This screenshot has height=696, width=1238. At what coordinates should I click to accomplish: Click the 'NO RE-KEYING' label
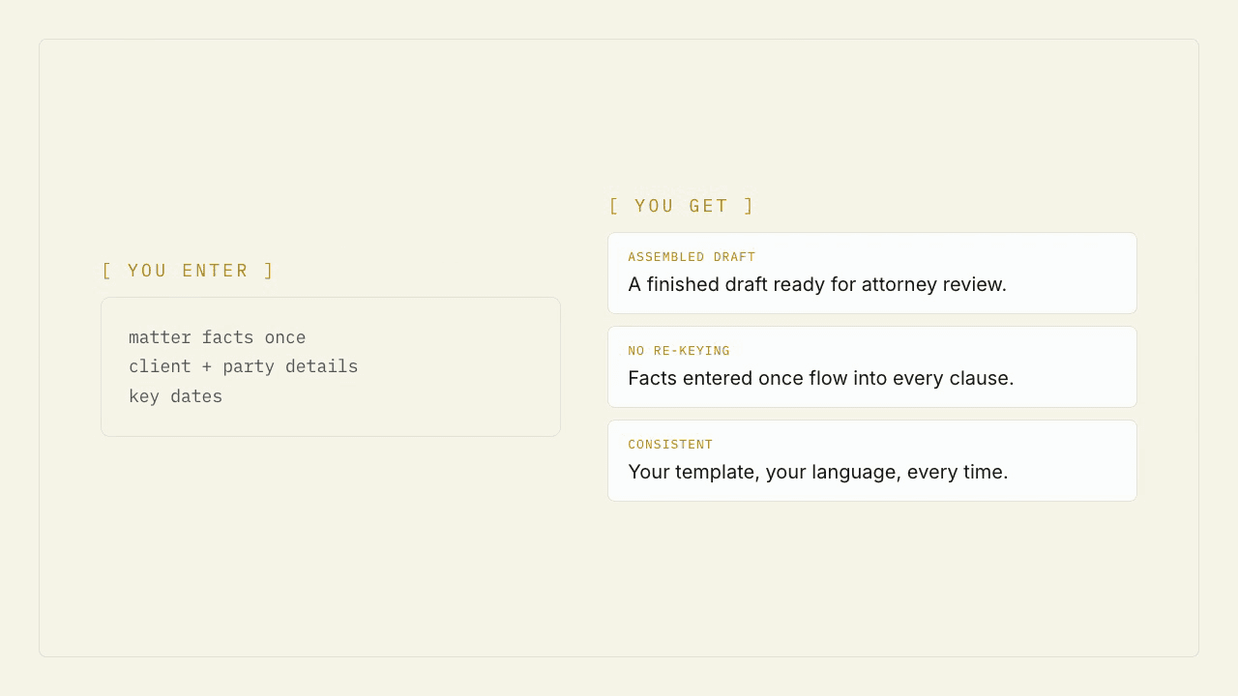coord(679,351)
